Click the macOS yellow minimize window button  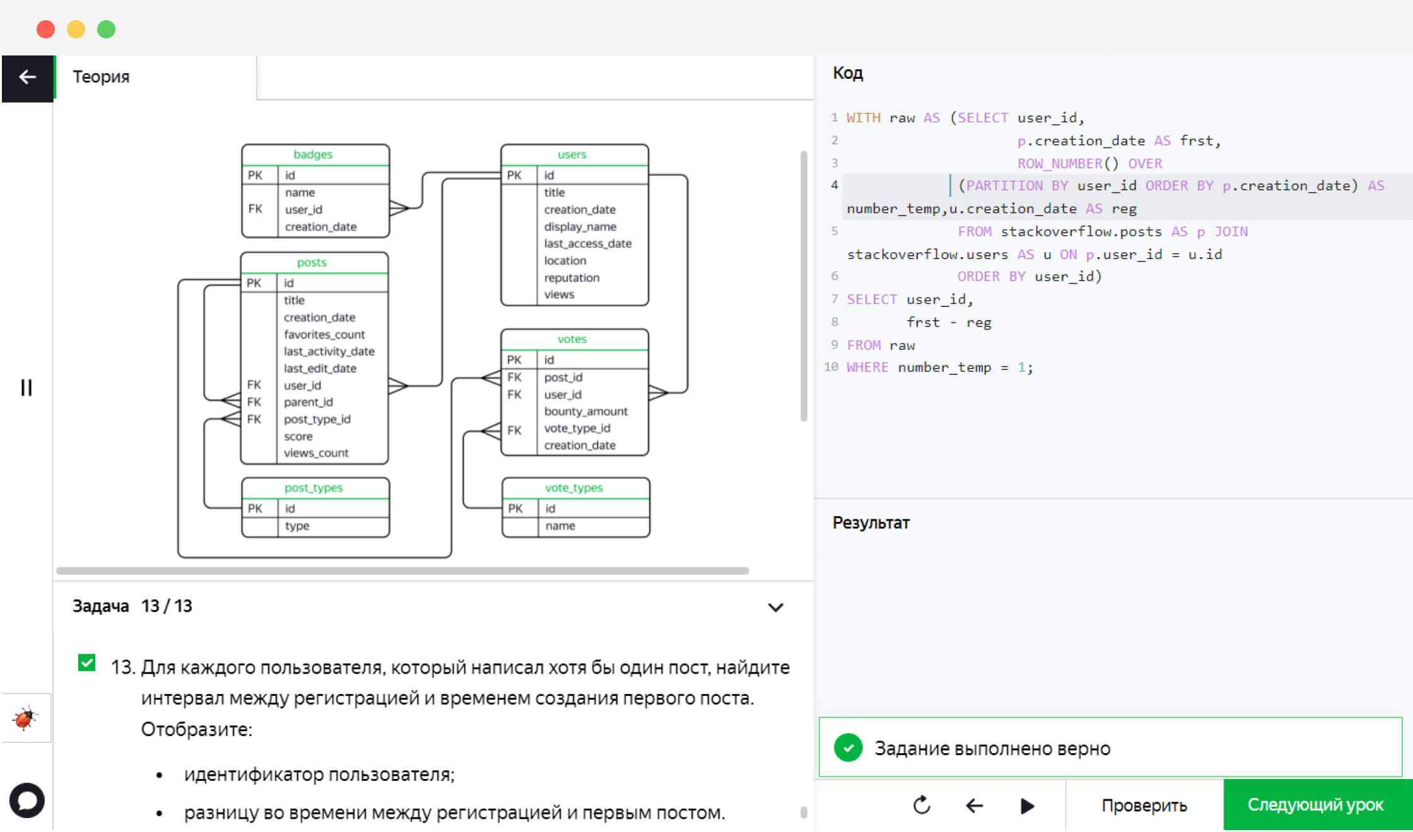(x=76, y=29)
